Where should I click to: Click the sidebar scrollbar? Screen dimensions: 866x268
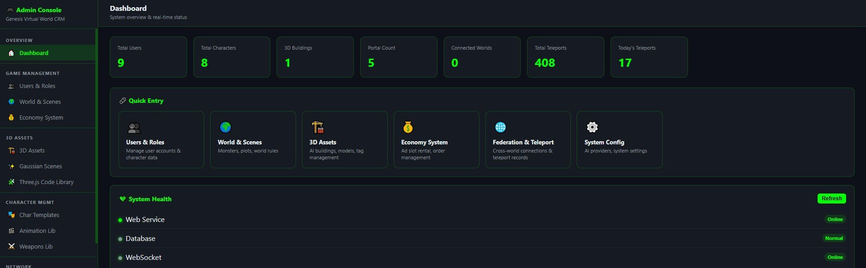96,135
